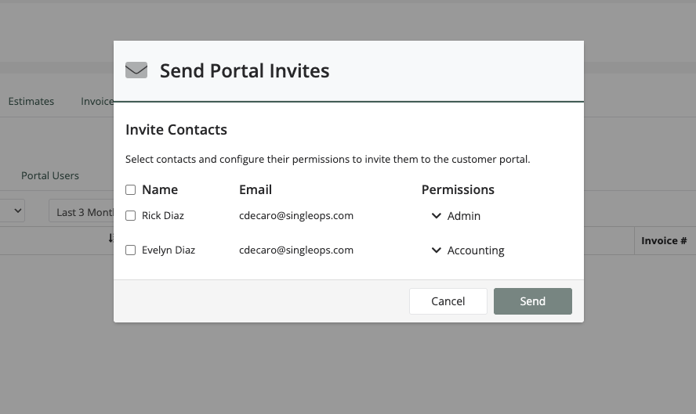Viewport: 696px width, 414px height.
Task: Tick the select-all checkbox beside Name
Action: pyautogui.click(x=130, y=189)
